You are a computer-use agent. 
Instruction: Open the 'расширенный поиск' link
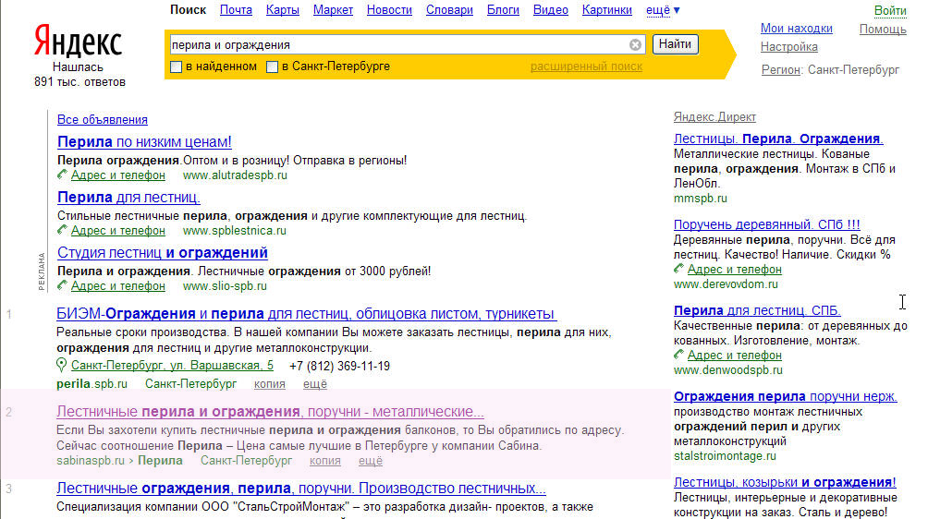point(586,66)
